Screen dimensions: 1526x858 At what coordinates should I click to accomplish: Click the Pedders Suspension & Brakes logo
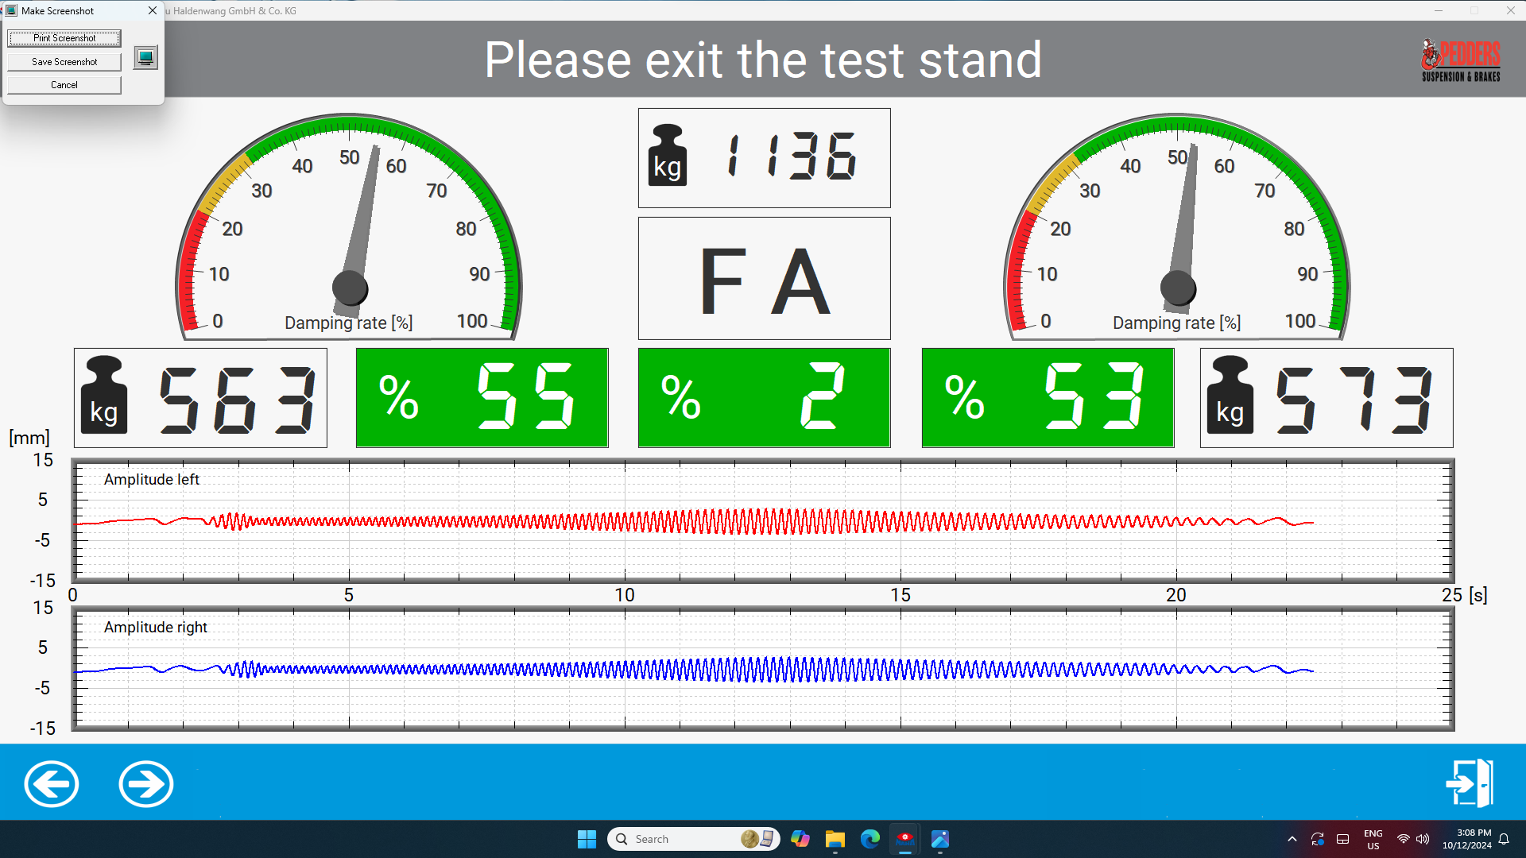[x=1461, y=60]
